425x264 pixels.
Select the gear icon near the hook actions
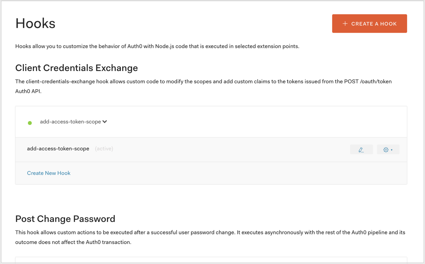[386, 149]
